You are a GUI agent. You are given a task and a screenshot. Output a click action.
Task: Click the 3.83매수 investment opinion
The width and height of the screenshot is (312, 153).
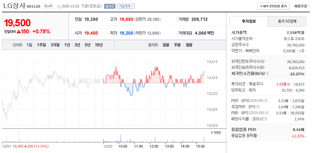click(283, 84)
